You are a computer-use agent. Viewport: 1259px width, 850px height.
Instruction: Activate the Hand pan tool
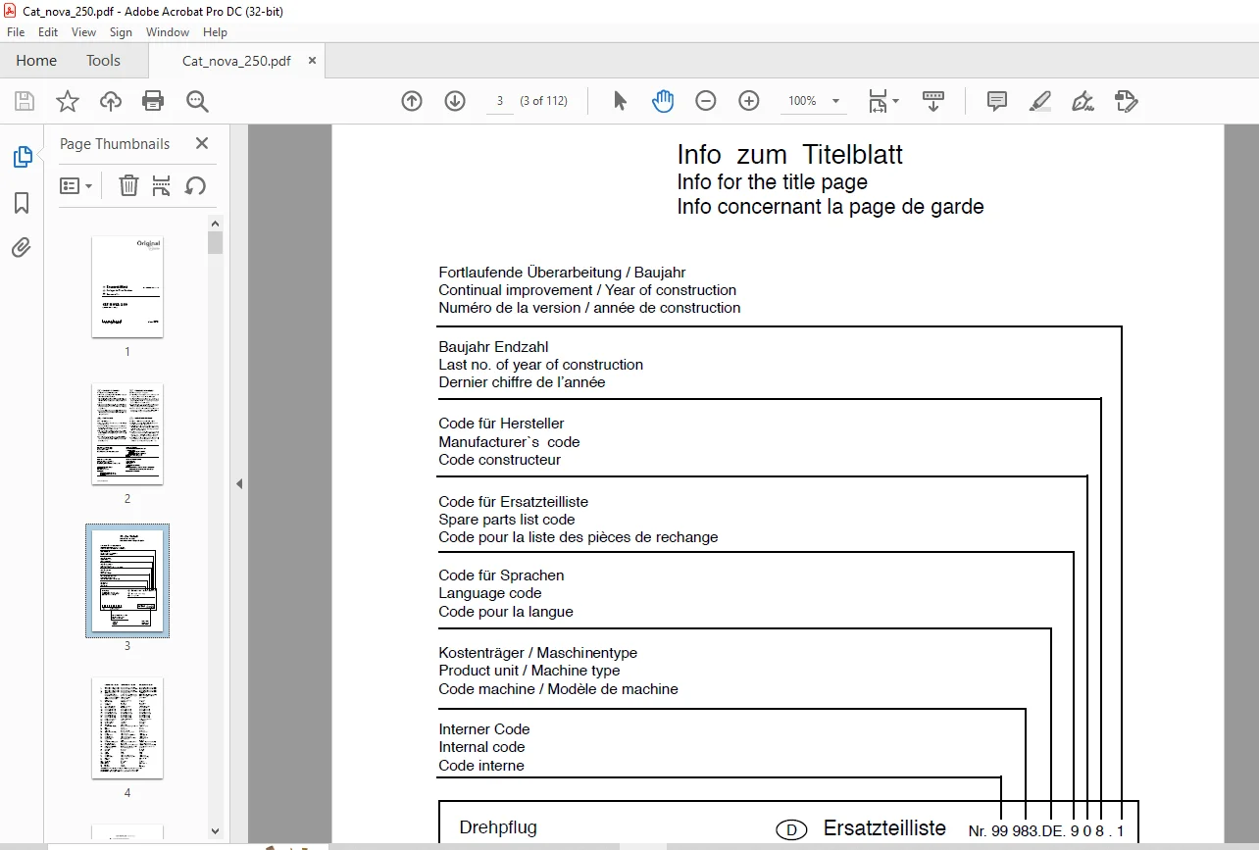coord(663,101)
